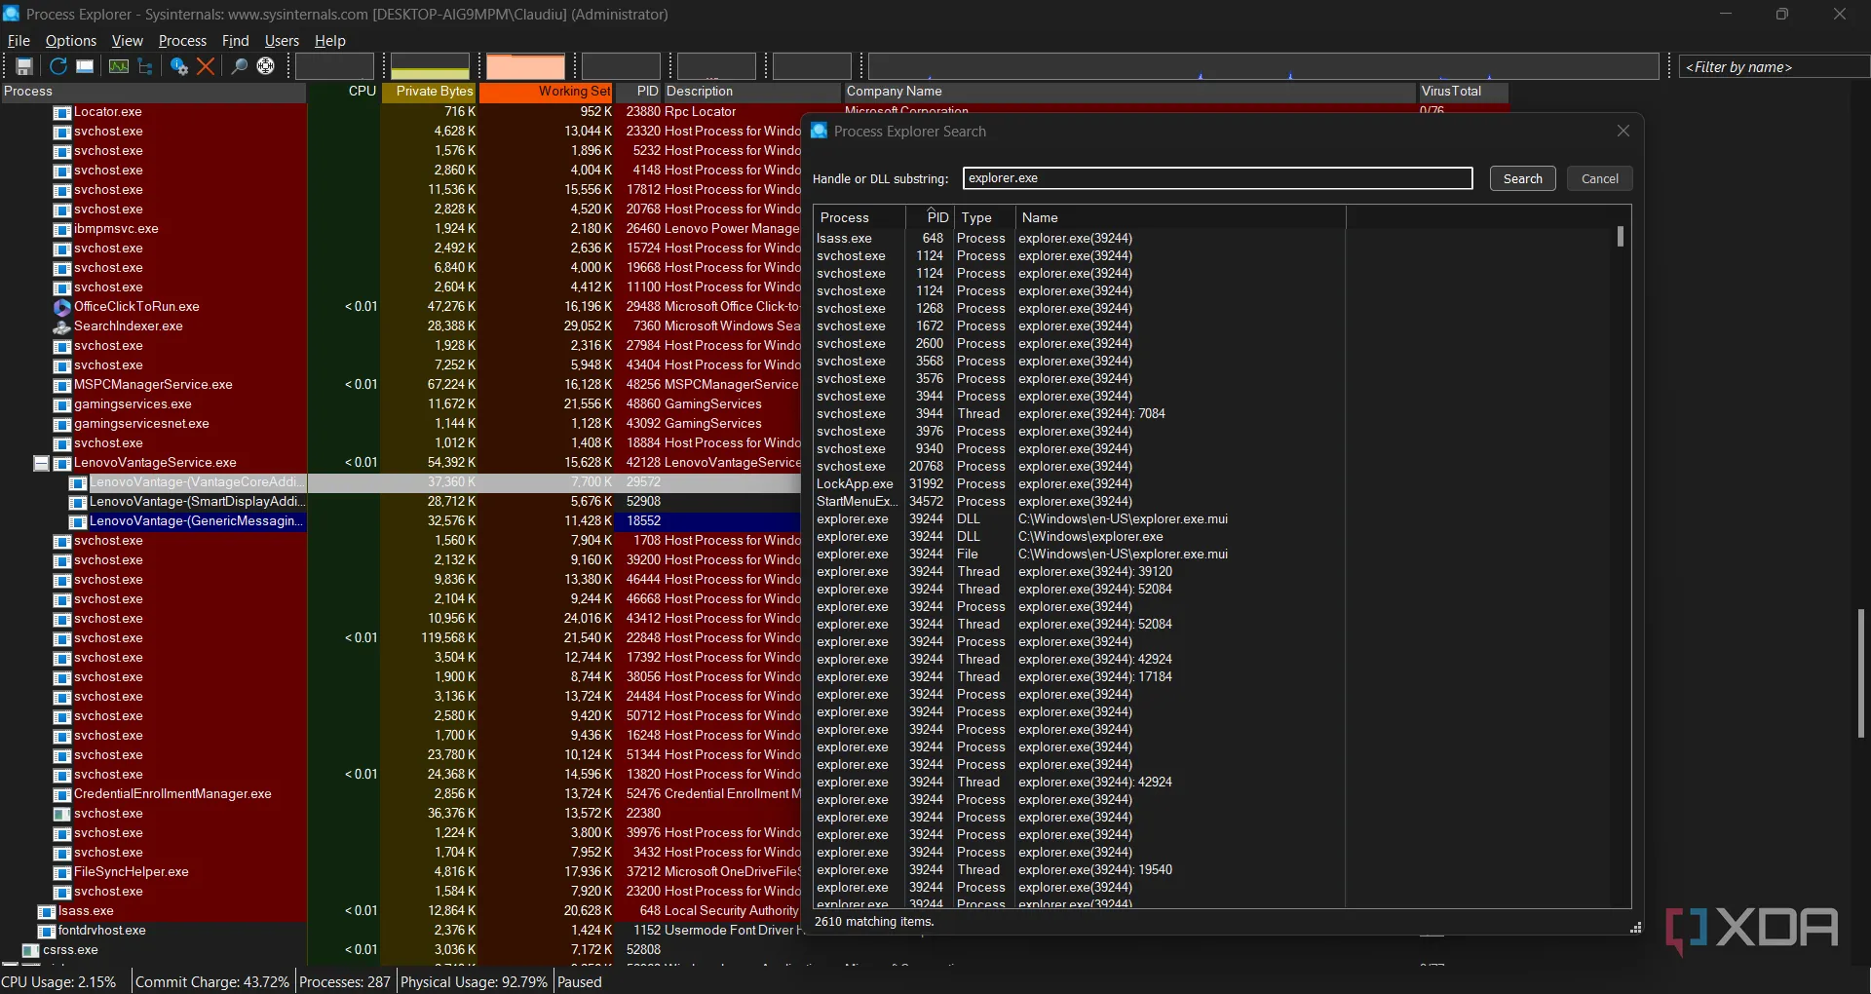Sort main list by Description column
This screenshot has width=1871, height=994.
(753, 92)
